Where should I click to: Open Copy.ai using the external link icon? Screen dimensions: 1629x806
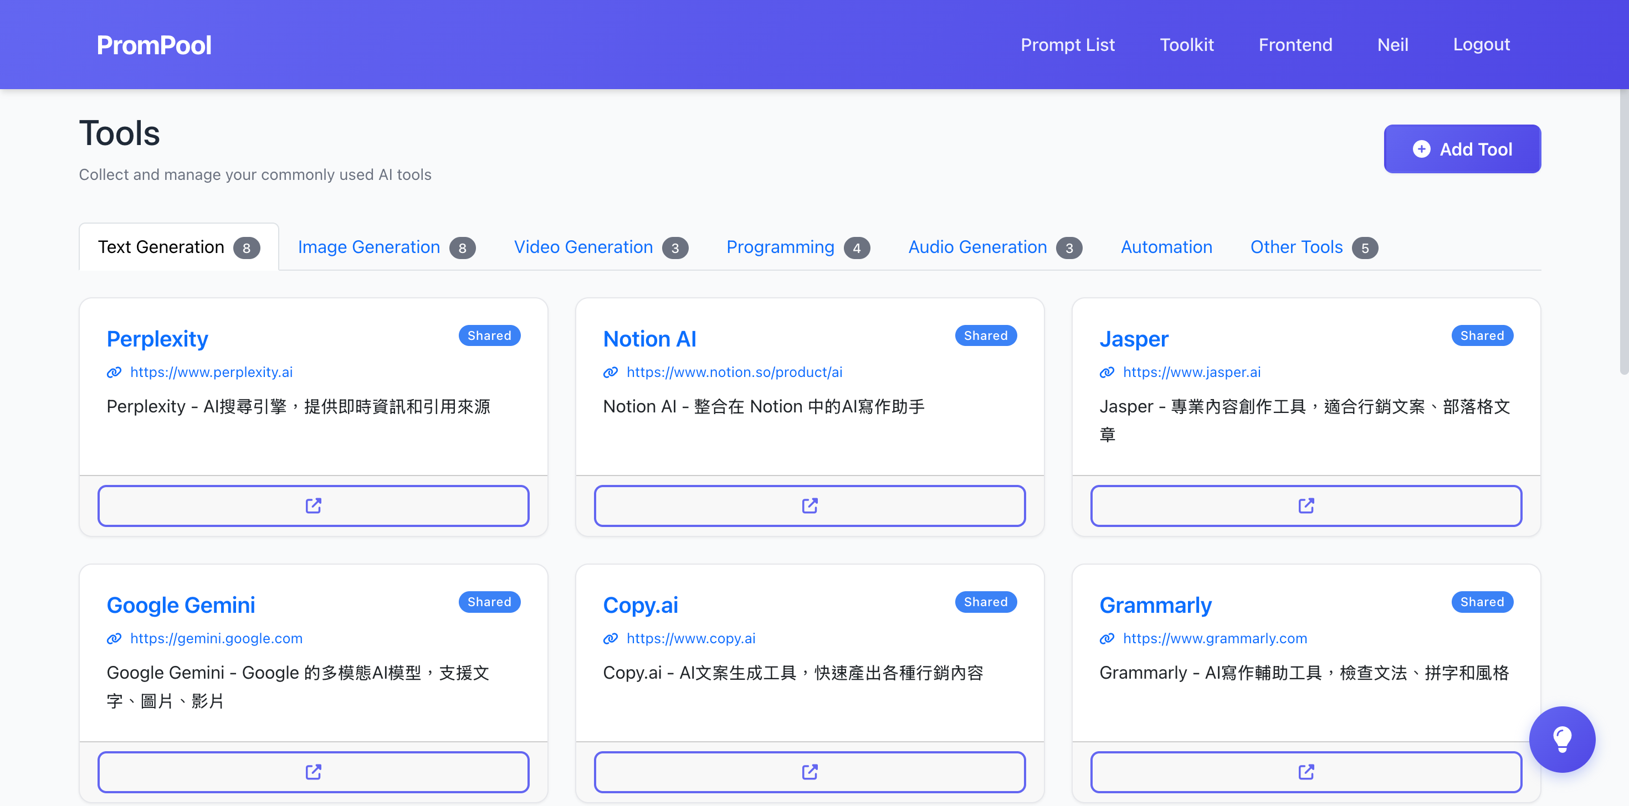(810, 771)
